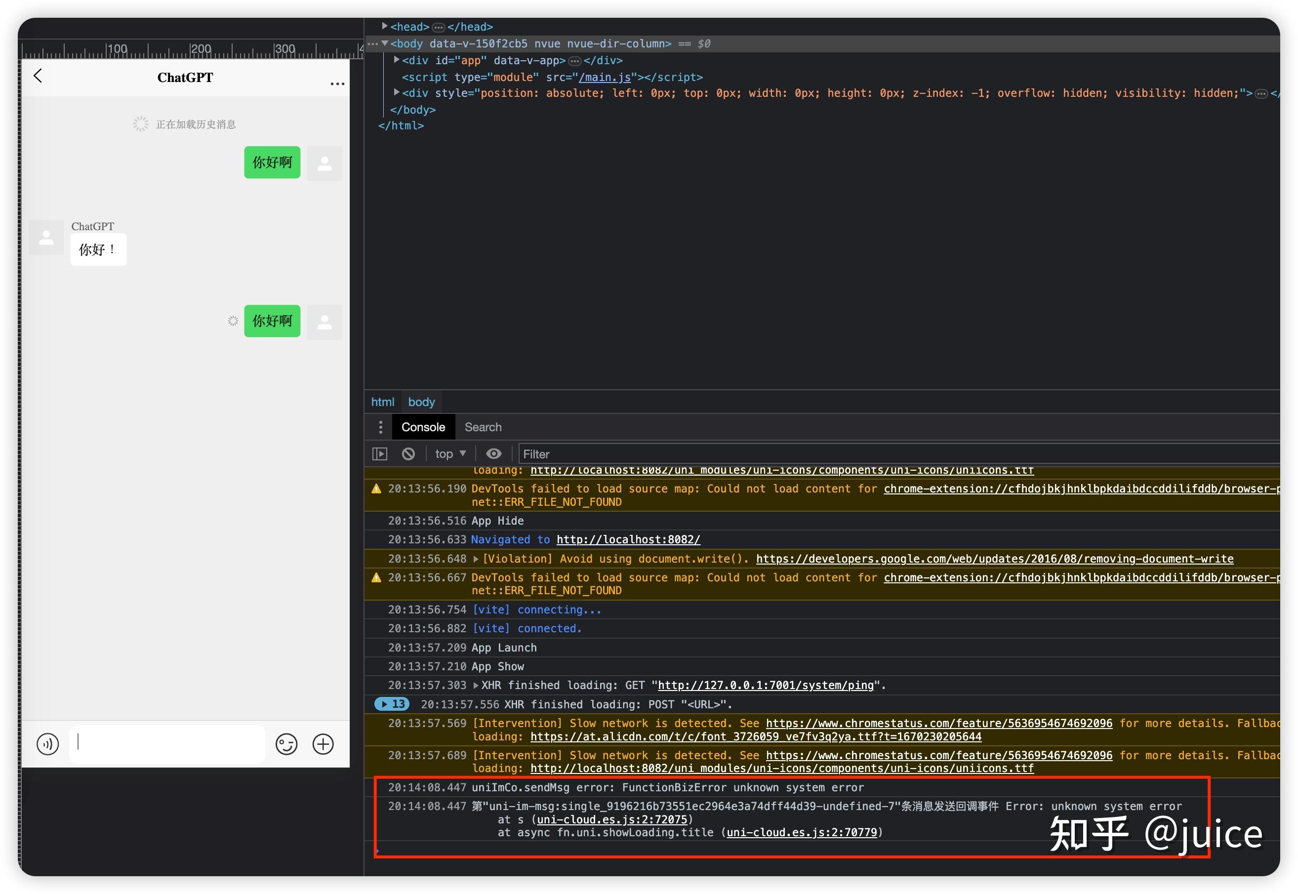The image size is (1298, 894).
Task: Click the console Filter field
Action: (x=899, y=454)
